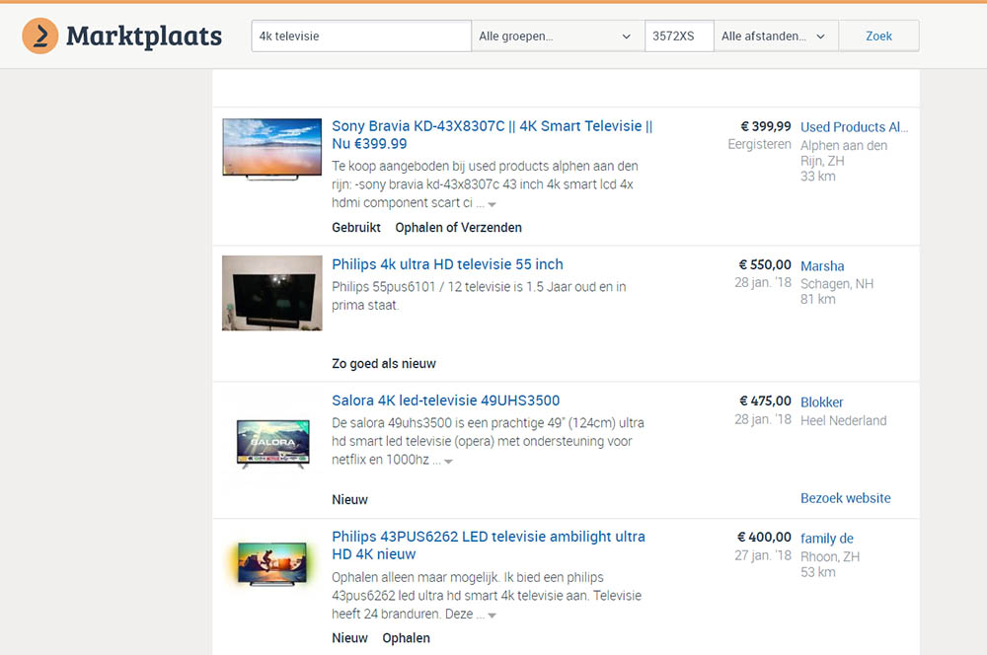Open Salora 4K led-televisie 49UHS3500 listing

coord(445,400)
